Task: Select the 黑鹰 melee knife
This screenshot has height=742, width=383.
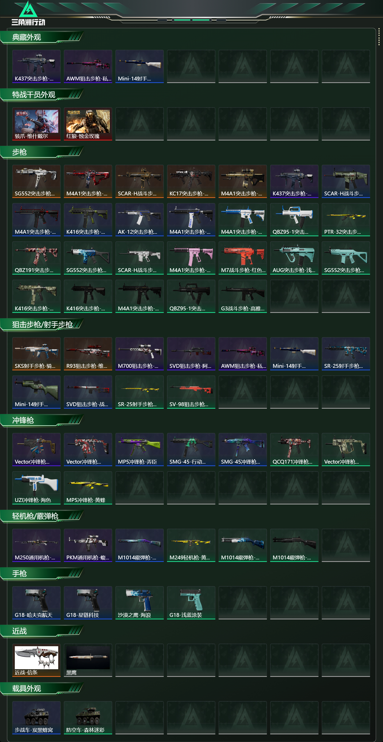Action: coord(88,660)
